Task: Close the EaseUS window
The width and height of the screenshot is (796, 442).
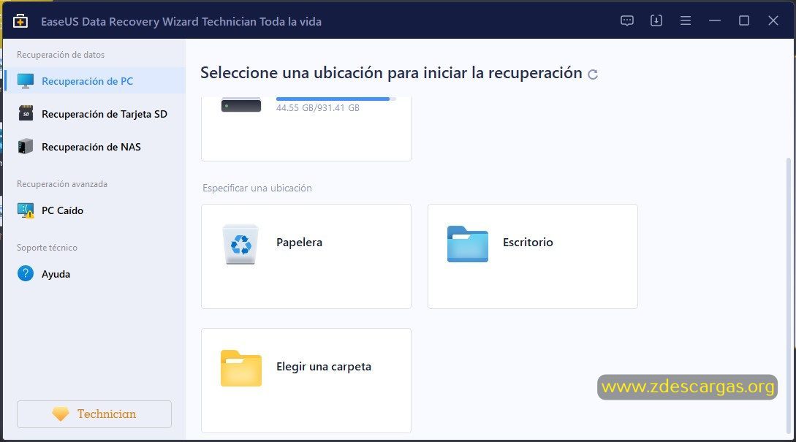Action: click(773, 20)
